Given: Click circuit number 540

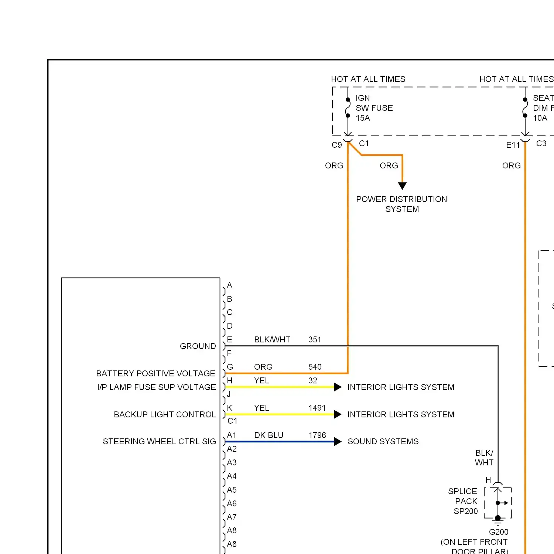Looking at the screenshot, I should click(315, 367).
